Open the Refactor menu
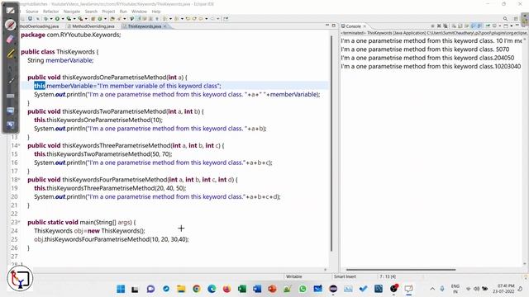529x297 pixels. 51,12
